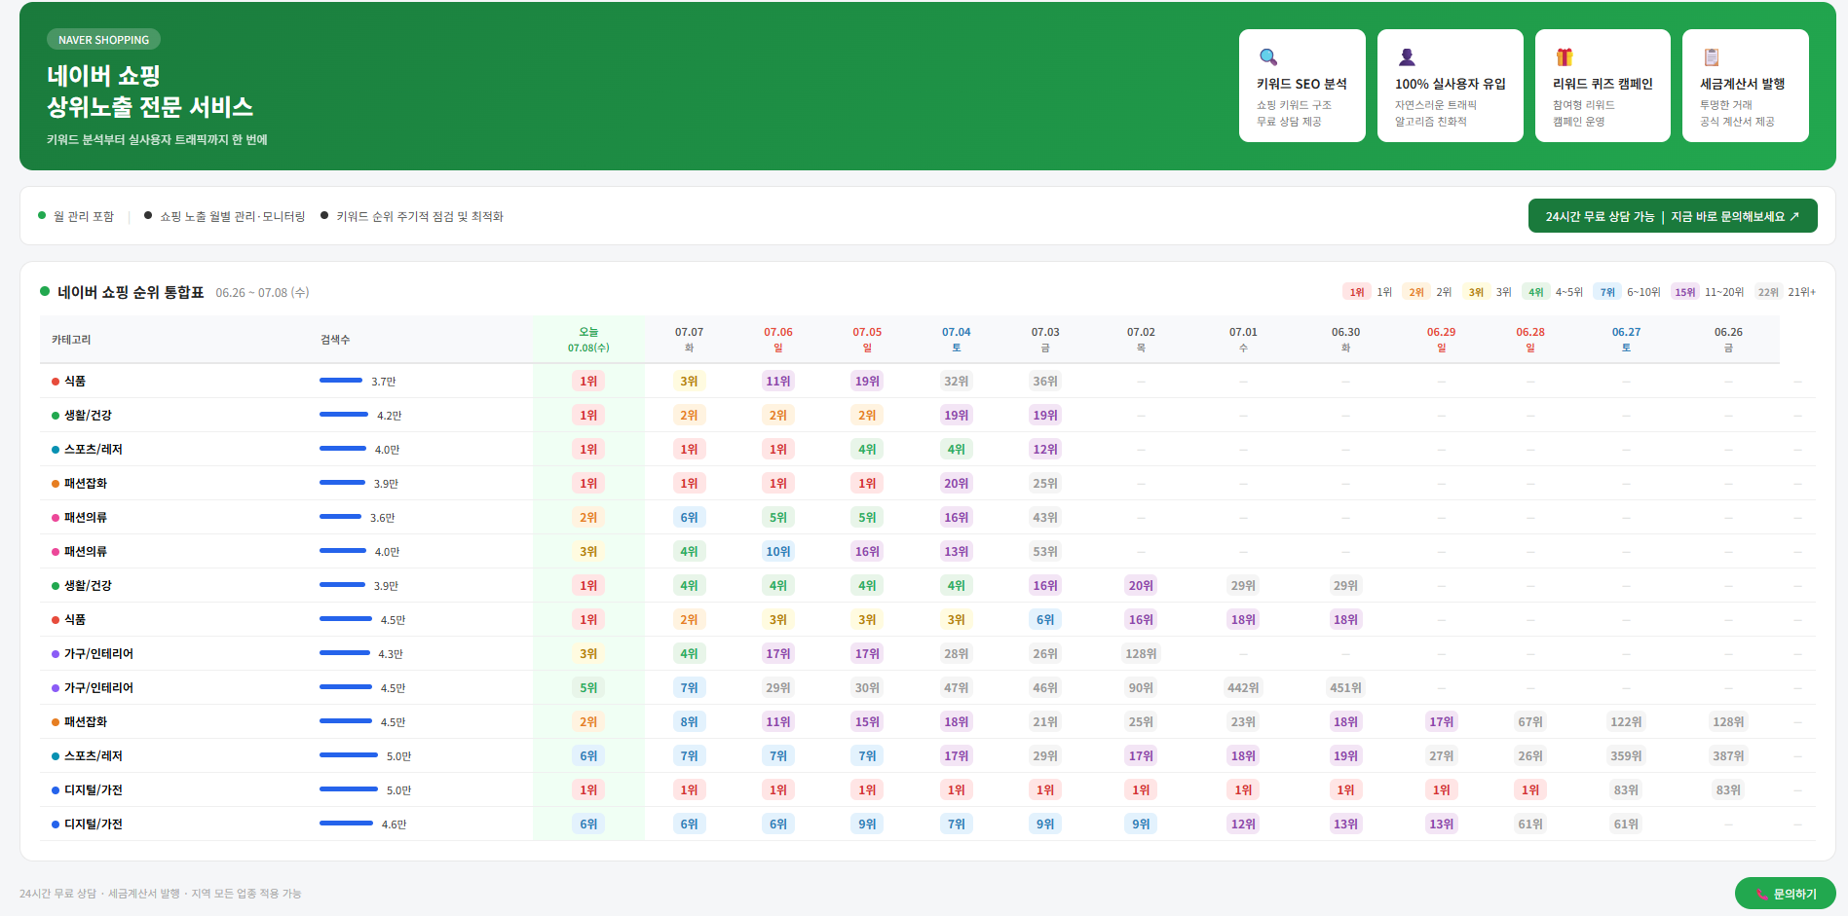
Task: Click the 06.26 ~ 07.08 (수) date range
Action: pos(262,293)
